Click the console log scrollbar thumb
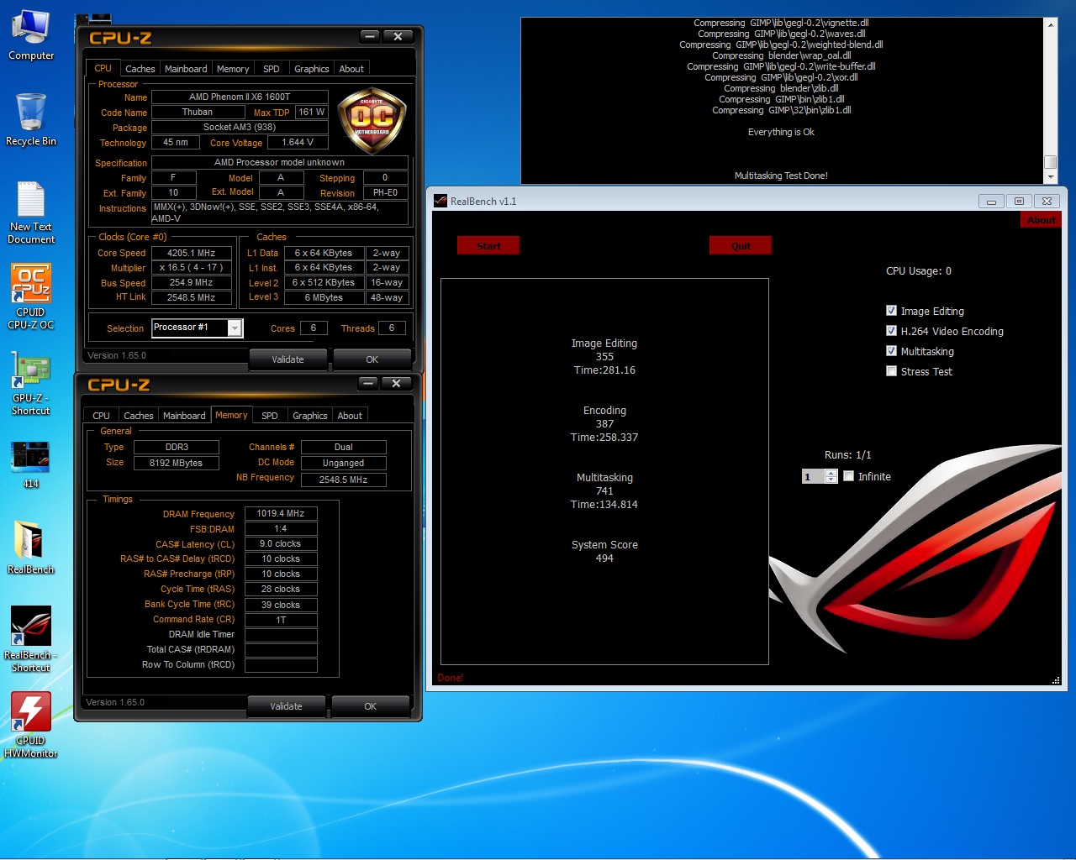The image size is (1076, 860). [1050, 162]
